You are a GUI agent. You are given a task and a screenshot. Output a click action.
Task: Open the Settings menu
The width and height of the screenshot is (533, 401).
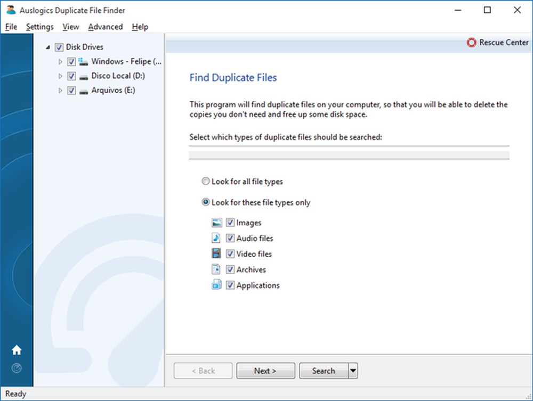pos(40,27)
